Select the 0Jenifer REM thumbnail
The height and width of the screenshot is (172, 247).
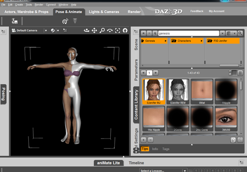(x=178, y=91)
